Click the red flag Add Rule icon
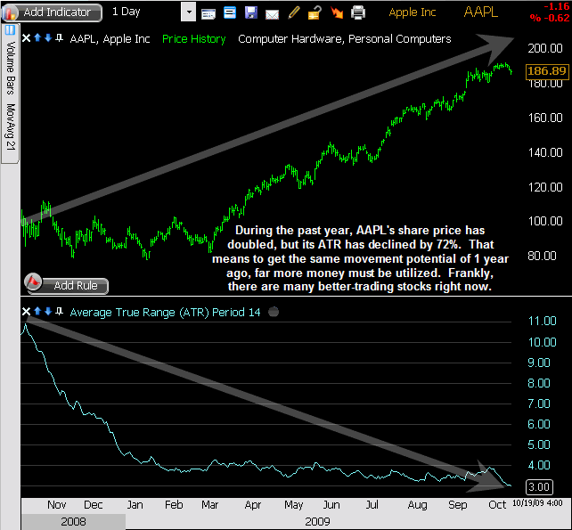 point(33,282)
